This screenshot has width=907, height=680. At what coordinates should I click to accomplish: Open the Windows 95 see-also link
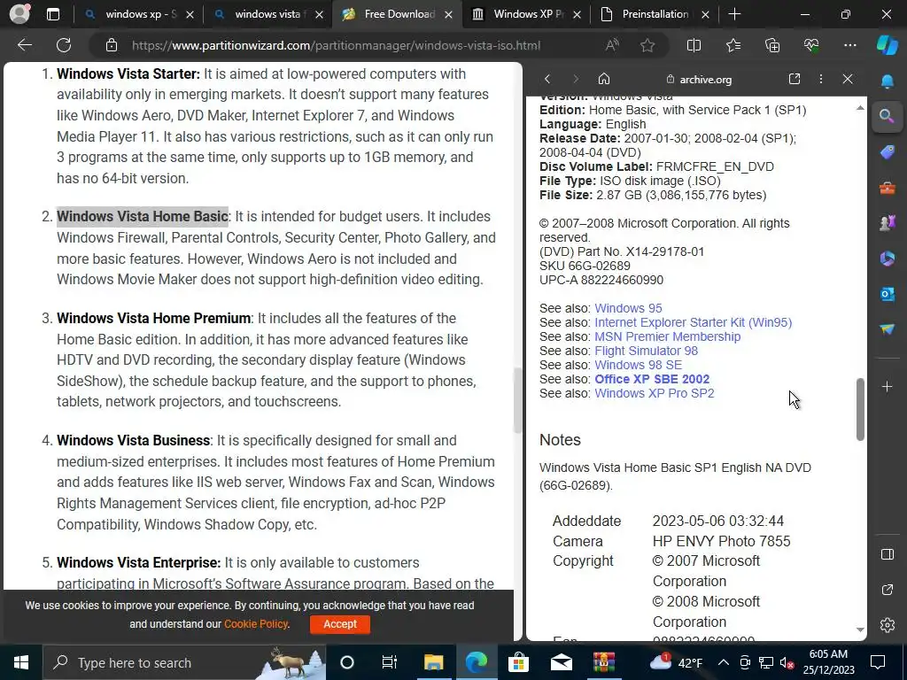point(628,308)
